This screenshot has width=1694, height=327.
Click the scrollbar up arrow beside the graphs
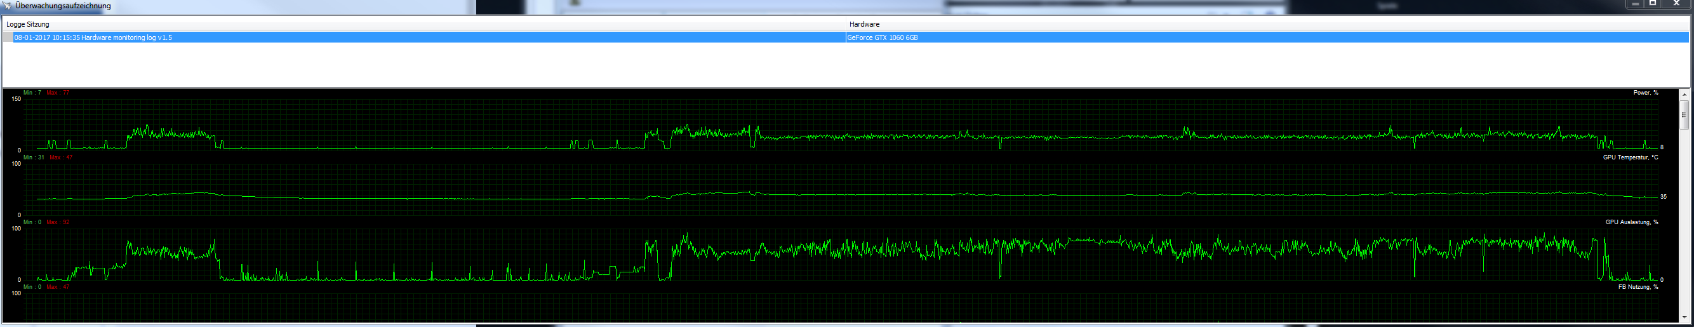tap(1683, 95)
